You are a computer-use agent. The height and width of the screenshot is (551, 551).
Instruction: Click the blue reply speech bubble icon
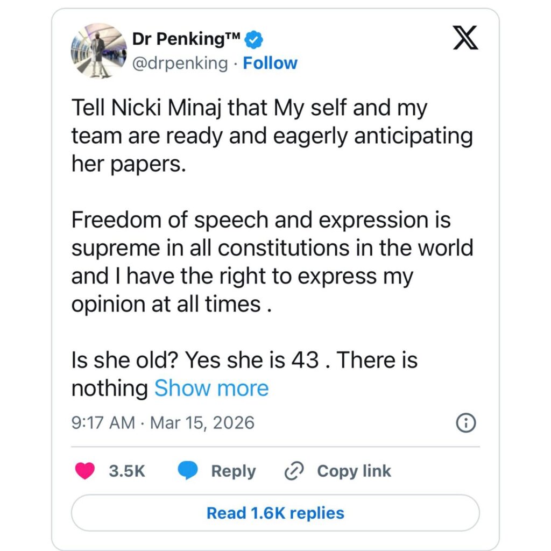[188, 471]
